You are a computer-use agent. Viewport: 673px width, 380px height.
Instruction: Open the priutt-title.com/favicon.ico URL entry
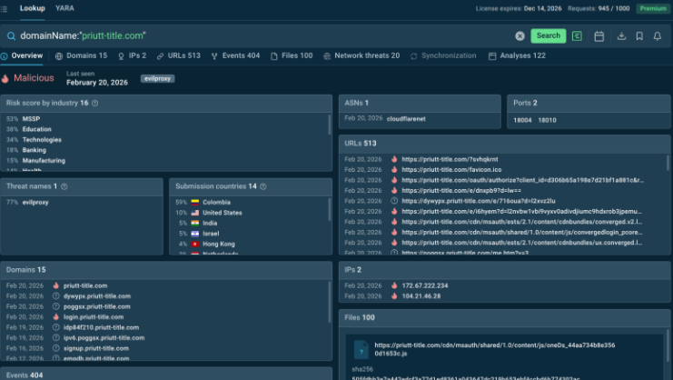tap(437, 169)
